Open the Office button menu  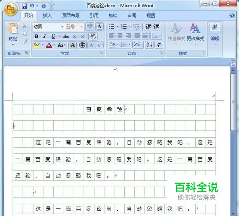11,9
